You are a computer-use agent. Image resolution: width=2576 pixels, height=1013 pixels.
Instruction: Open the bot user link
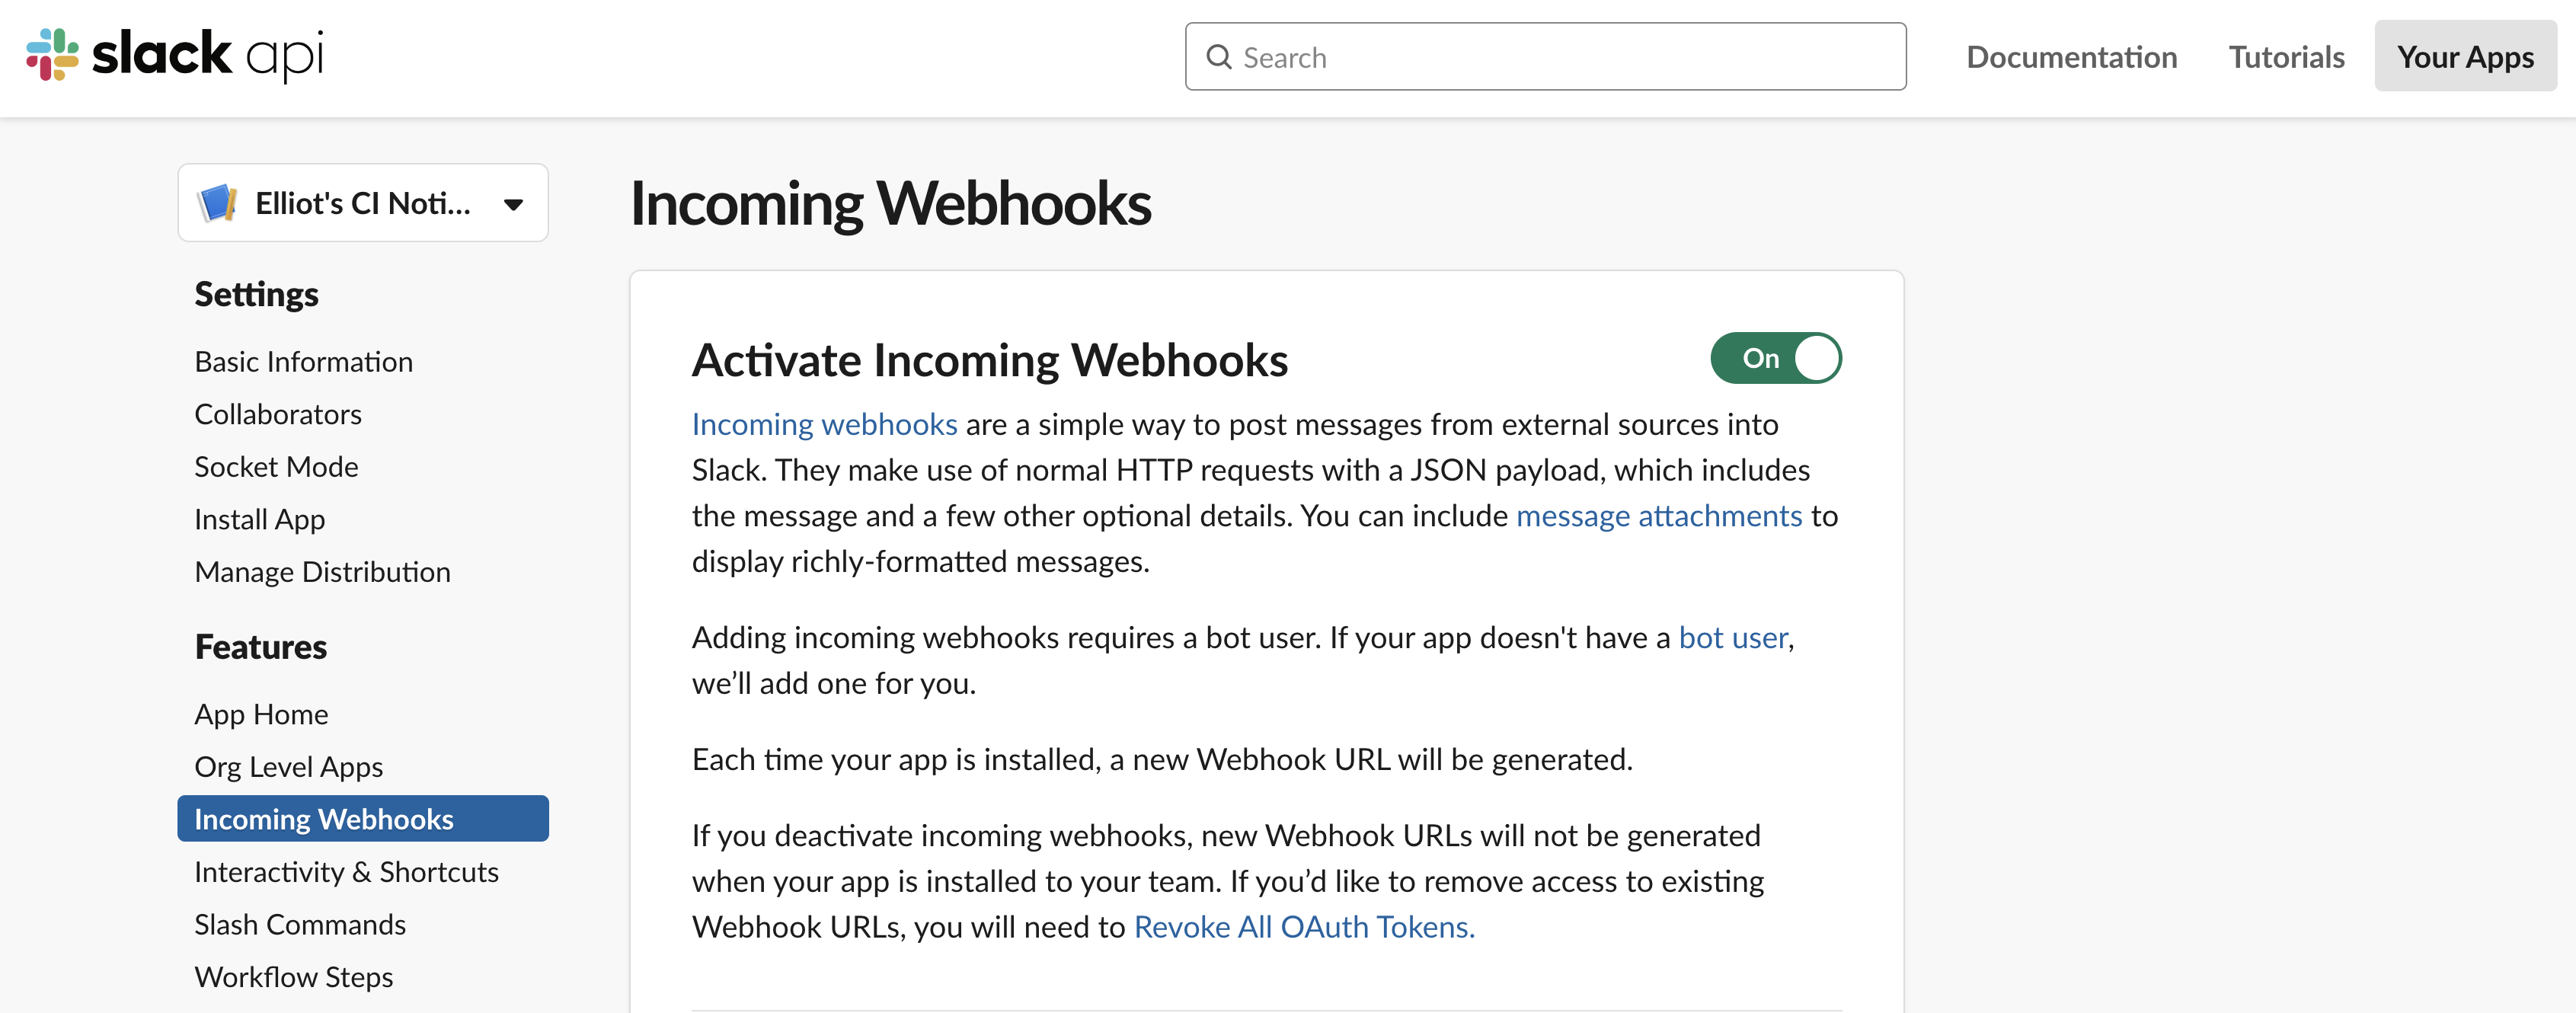point(1733,637)
